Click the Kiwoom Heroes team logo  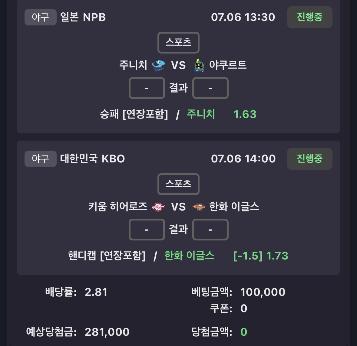(158, 207)
